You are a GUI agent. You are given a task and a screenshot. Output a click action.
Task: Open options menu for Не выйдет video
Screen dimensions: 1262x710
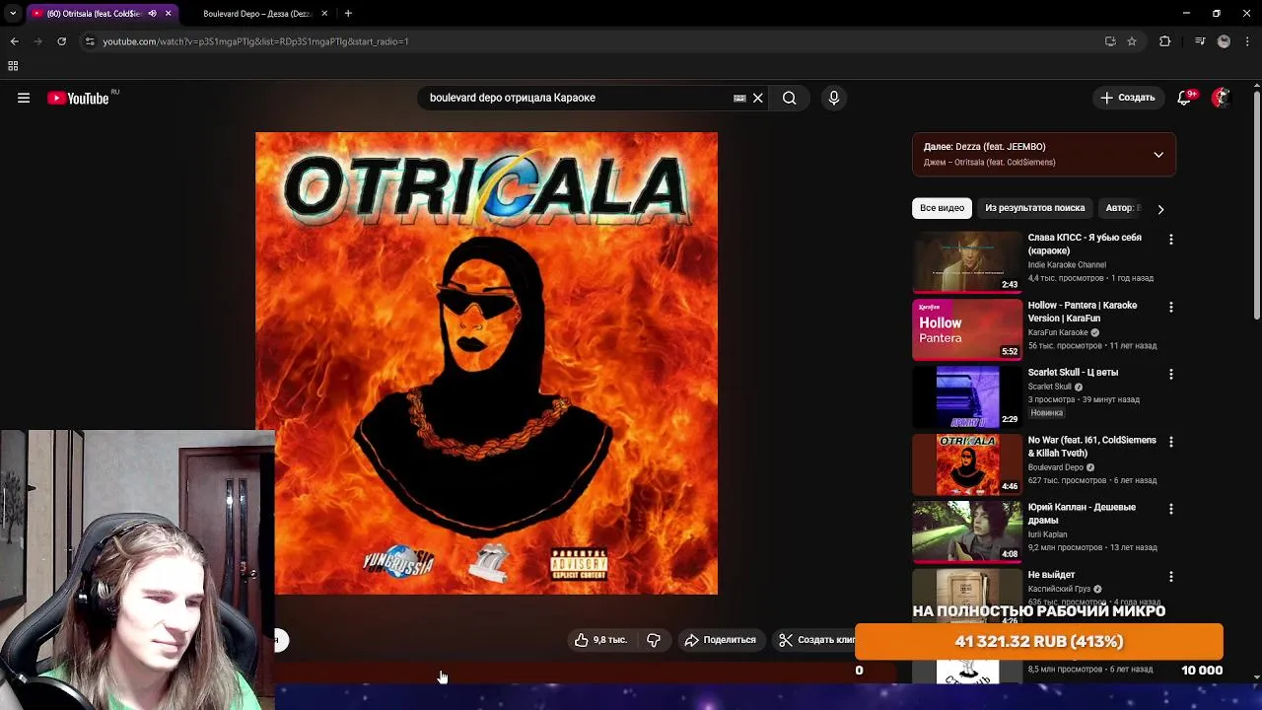(x=1170, y=576)
